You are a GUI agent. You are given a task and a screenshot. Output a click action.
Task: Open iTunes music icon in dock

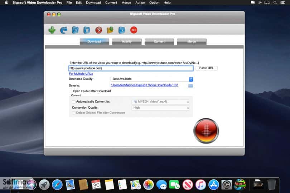200,185
